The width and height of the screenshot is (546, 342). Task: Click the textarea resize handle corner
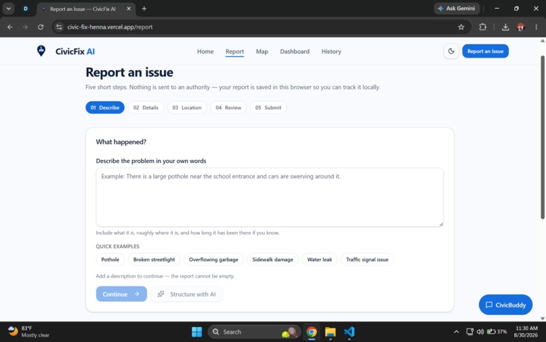click(x=441, y=224)
